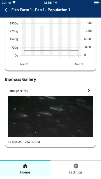Tap the Wi-Fi status icon
This screenshot has height=179, width=101.
(14, 3)
